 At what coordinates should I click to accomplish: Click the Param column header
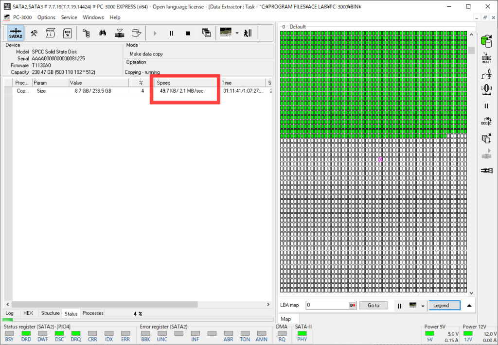click(51, 83)
